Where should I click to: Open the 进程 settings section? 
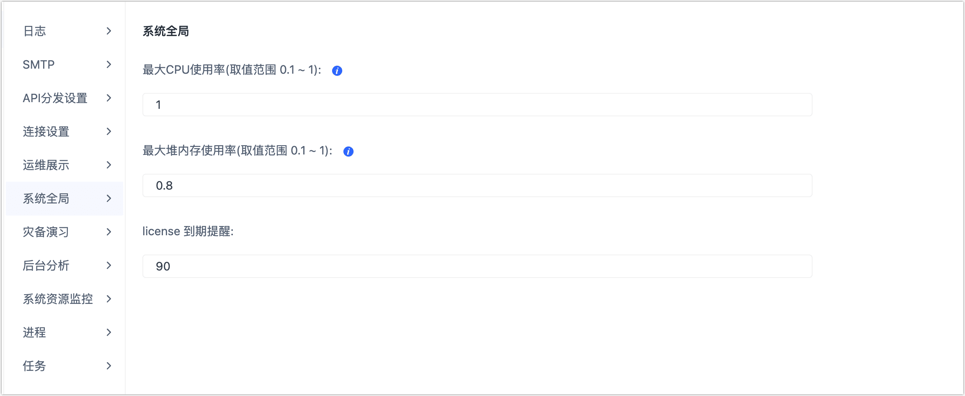click(x=34, y=332)
